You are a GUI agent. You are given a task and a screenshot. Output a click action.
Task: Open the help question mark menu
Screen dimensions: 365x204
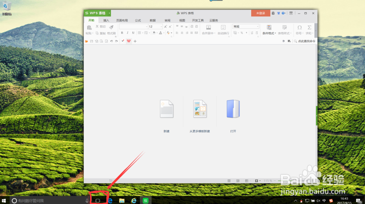click(x=283, y=13)
